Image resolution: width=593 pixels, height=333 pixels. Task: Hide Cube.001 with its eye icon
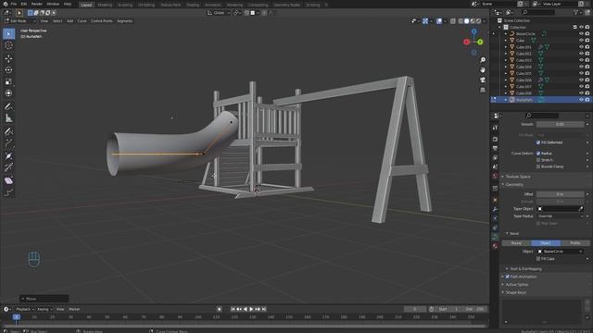[x=581, y=47]
